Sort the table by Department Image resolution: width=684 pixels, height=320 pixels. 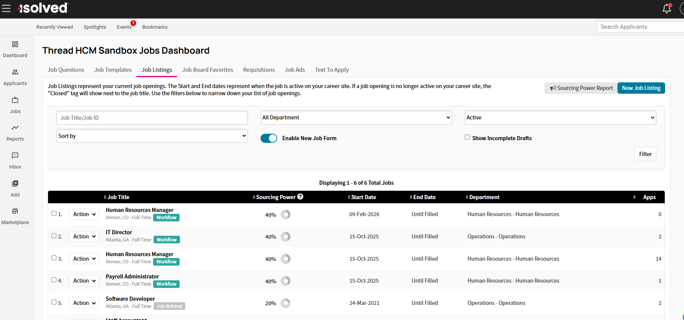(x=482, y=197)
